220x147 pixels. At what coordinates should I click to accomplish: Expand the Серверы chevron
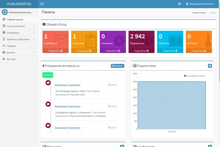[x=34, y=45]
